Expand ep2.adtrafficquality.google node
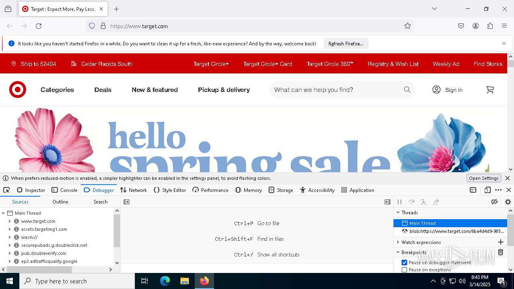The width and height of the screenshot is (514, 289). coord(10,261)
